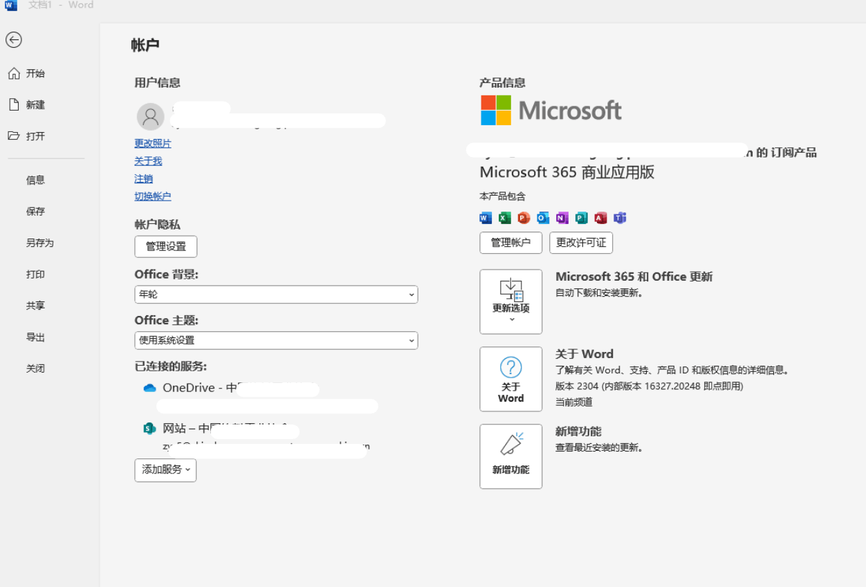Click the 更改许可证 button
The height and width of the screenshot is (587, 866).
[x=581, y=243]
